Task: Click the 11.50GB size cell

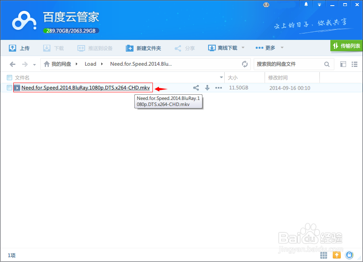Action: click(x=238, y=88)
